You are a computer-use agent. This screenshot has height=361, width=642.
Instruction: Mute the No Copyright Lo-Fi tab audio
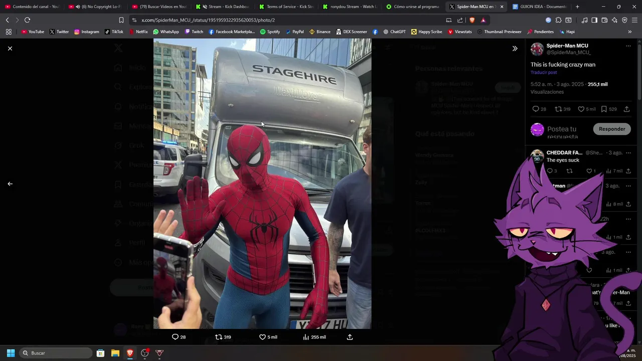[78, 7]
